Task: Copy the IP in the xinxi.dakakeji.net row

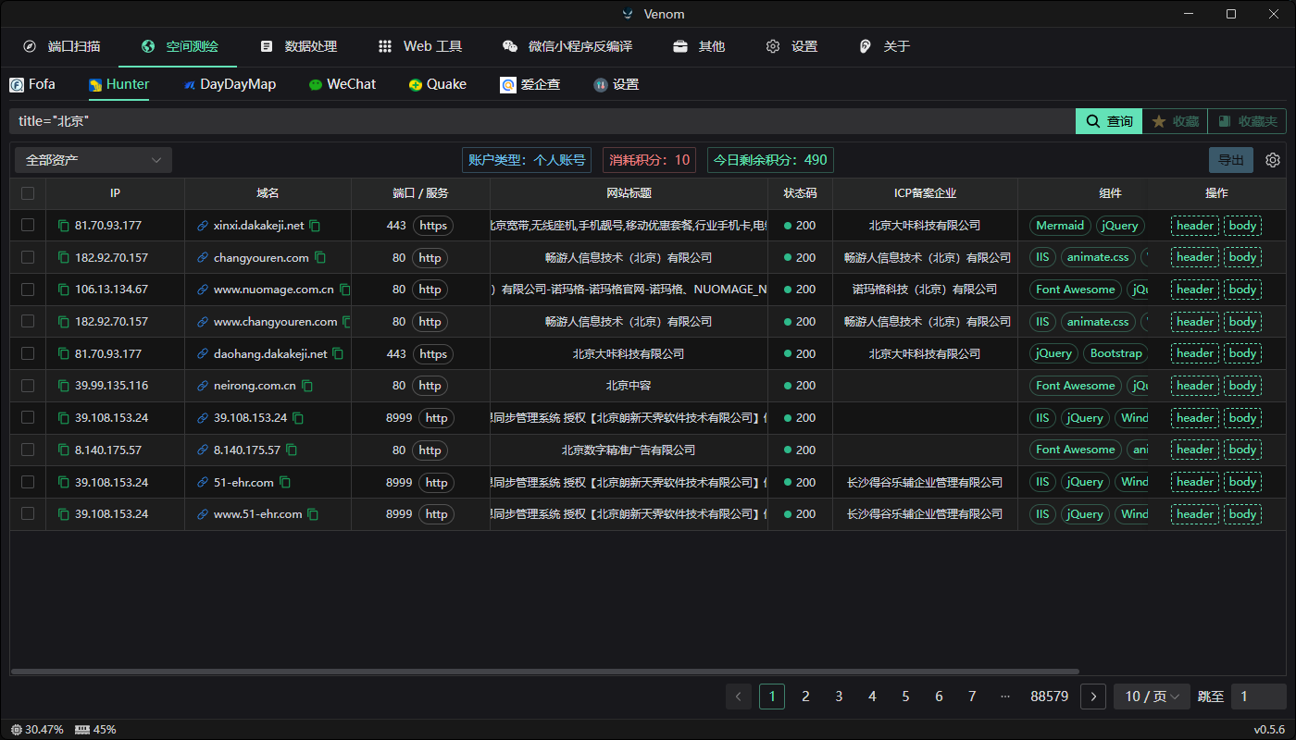Action: tap(64, 226)
